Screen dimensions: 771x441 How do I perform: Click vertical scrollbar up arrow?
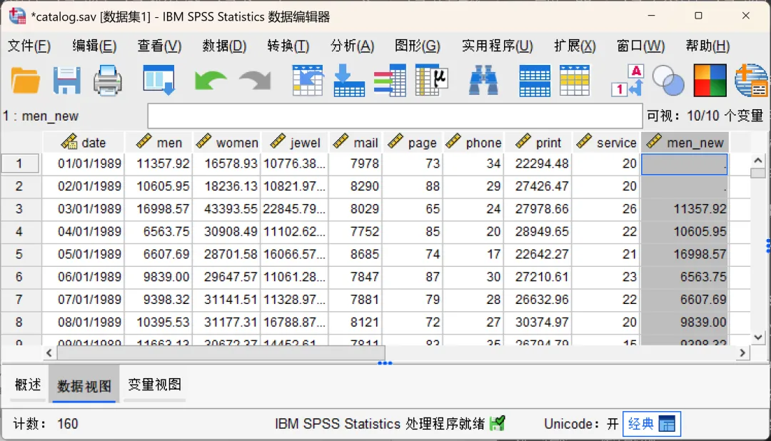(757, 161)
